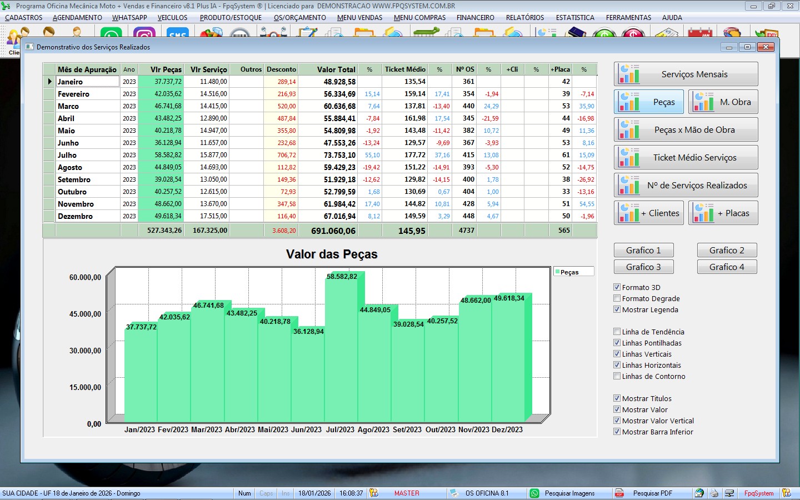
Task: Uncheck Mostrar Valor Vertical
Action: (617, 421)
